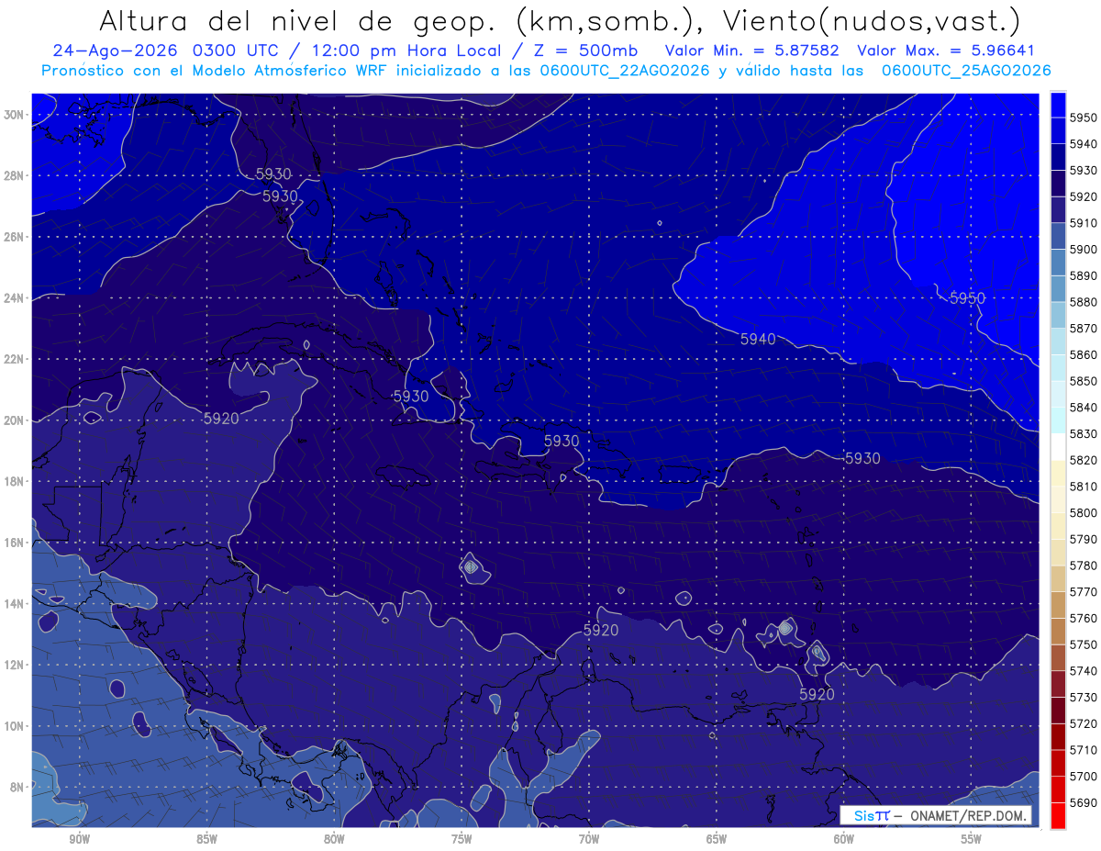Click the 5930 tick label in color legend
This screenshot has height=851, width=1101.
tap(1084, 171)
